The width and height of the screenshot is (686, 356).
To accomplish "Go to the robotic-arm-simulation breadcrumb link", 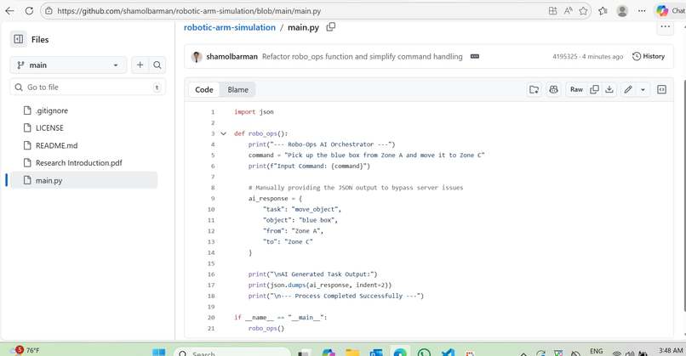I will click(x=230, y=27).
